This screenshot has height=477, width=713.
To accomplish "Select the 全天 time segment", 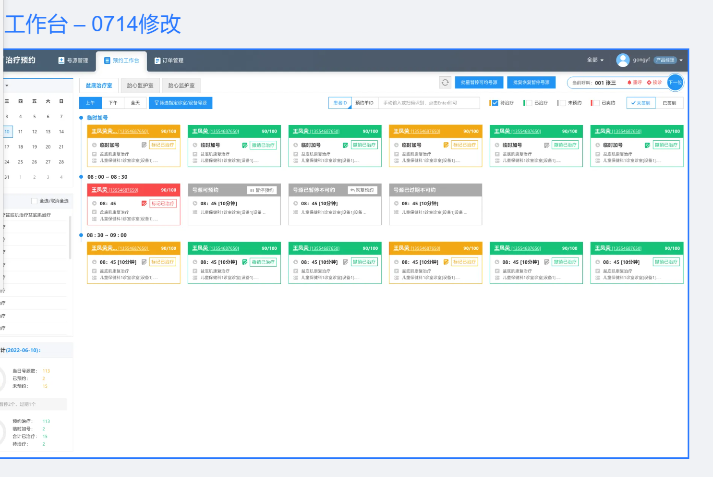I will click(135, 103).
